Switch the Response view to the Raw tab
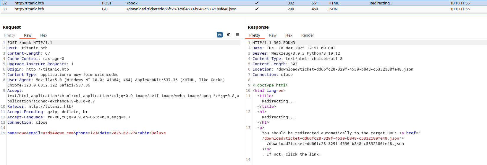 pos(273,35)
